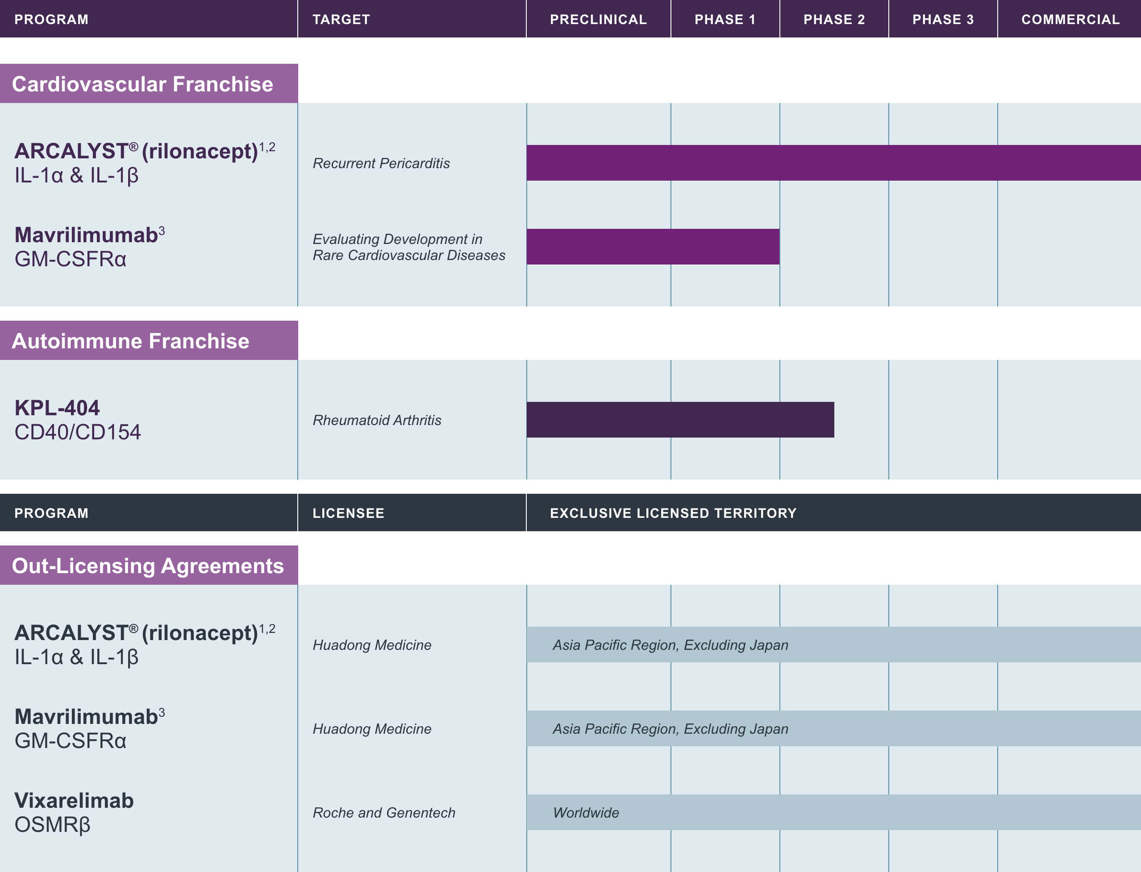Click the Mavrilimumab progress bar ending at Phase 1
This screenshot has height=872, width=1141.
pyautogui.click(x=653, y=247)
